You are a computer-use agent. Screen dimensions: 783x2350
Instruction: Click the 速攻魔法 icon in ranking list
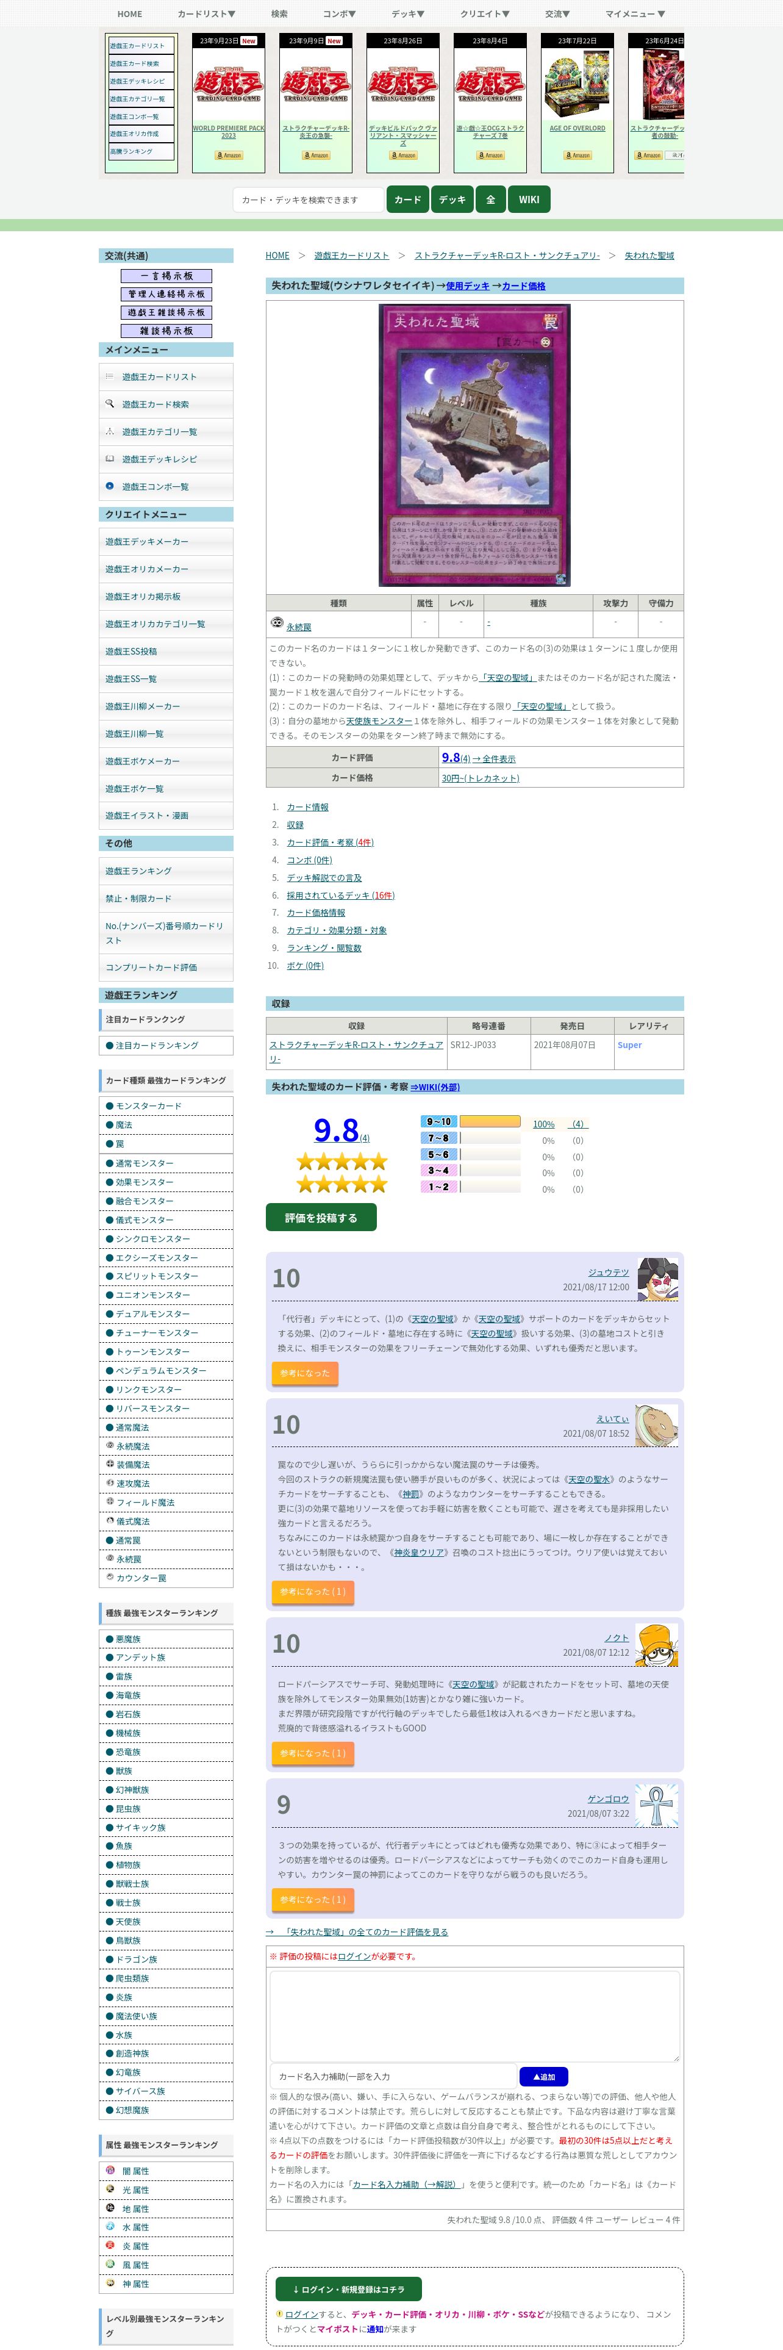(109, 1482)
